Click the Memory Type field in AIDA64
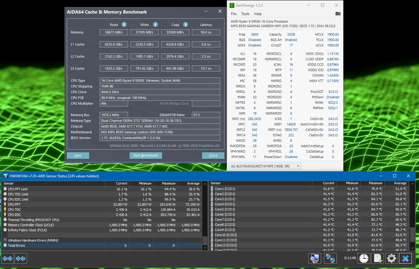 [160, 121]
